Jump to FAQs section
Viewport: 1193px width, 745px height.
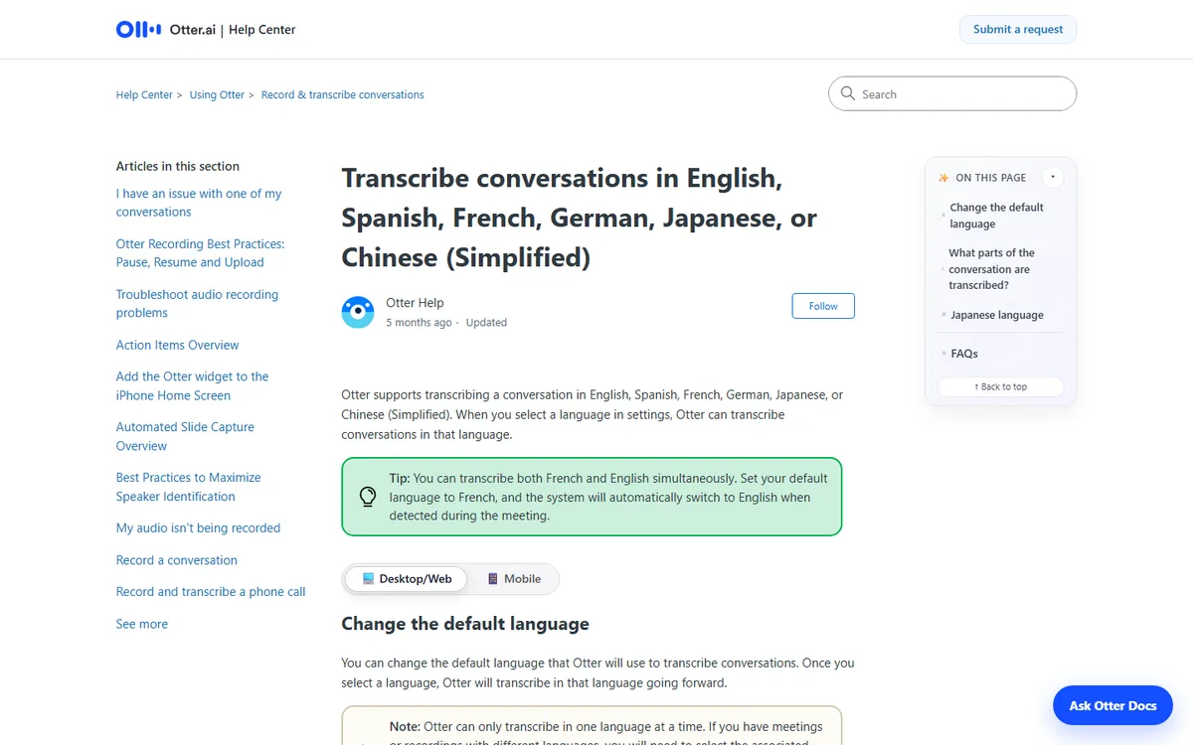[x=964, y=354]
